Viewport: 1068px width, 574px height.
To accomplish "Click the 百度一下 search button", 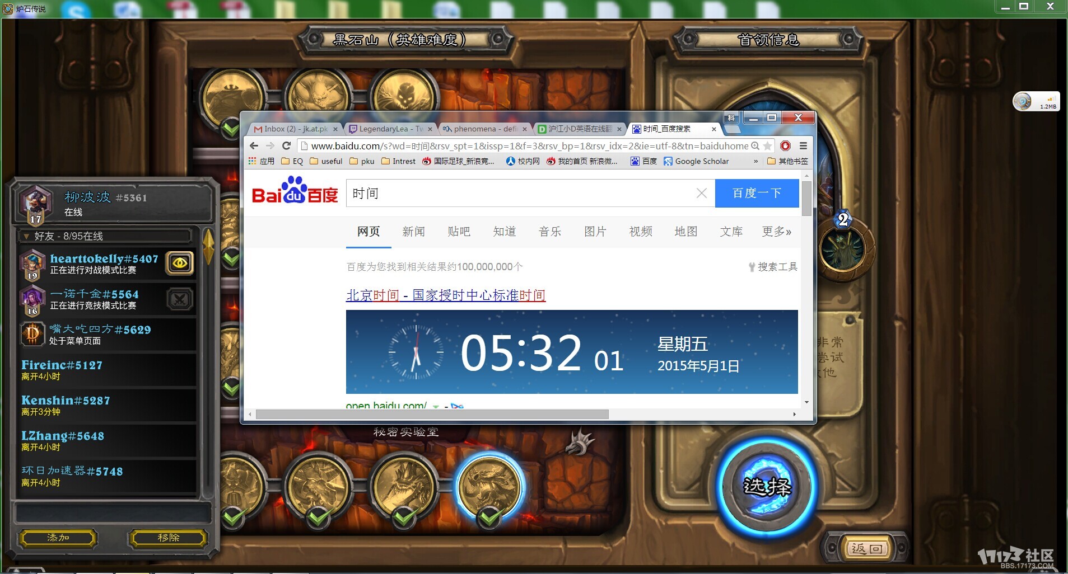I will [757, 193].
